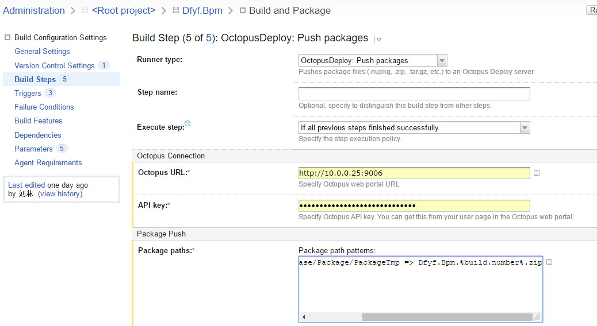Click the view history link
The width and height of the screenshot is (597, 326).
click(60, 193)
